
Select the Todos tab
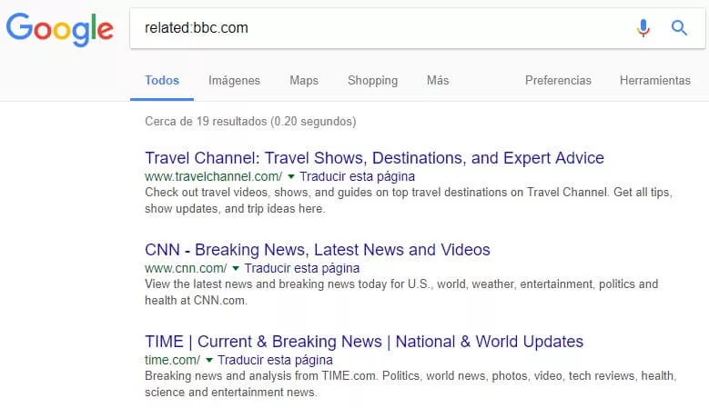(x=162, y=80)
